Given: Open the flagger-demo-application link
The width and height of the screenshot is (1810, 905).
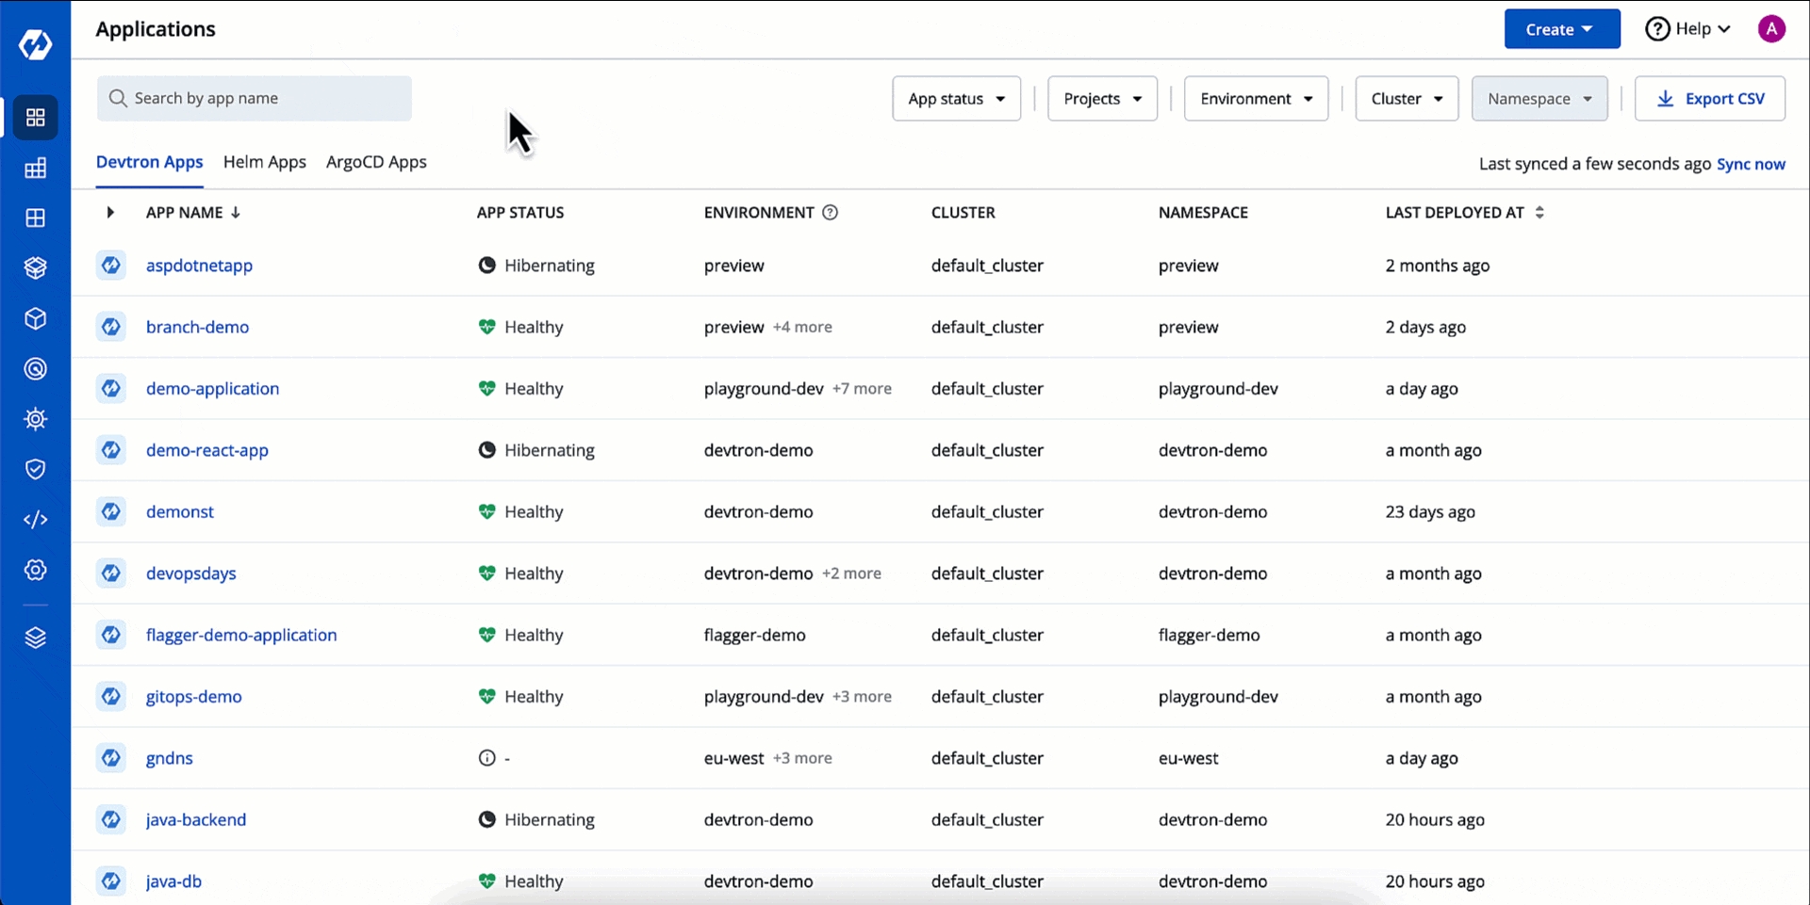Looking at the screenshot, I should [241, 635].
